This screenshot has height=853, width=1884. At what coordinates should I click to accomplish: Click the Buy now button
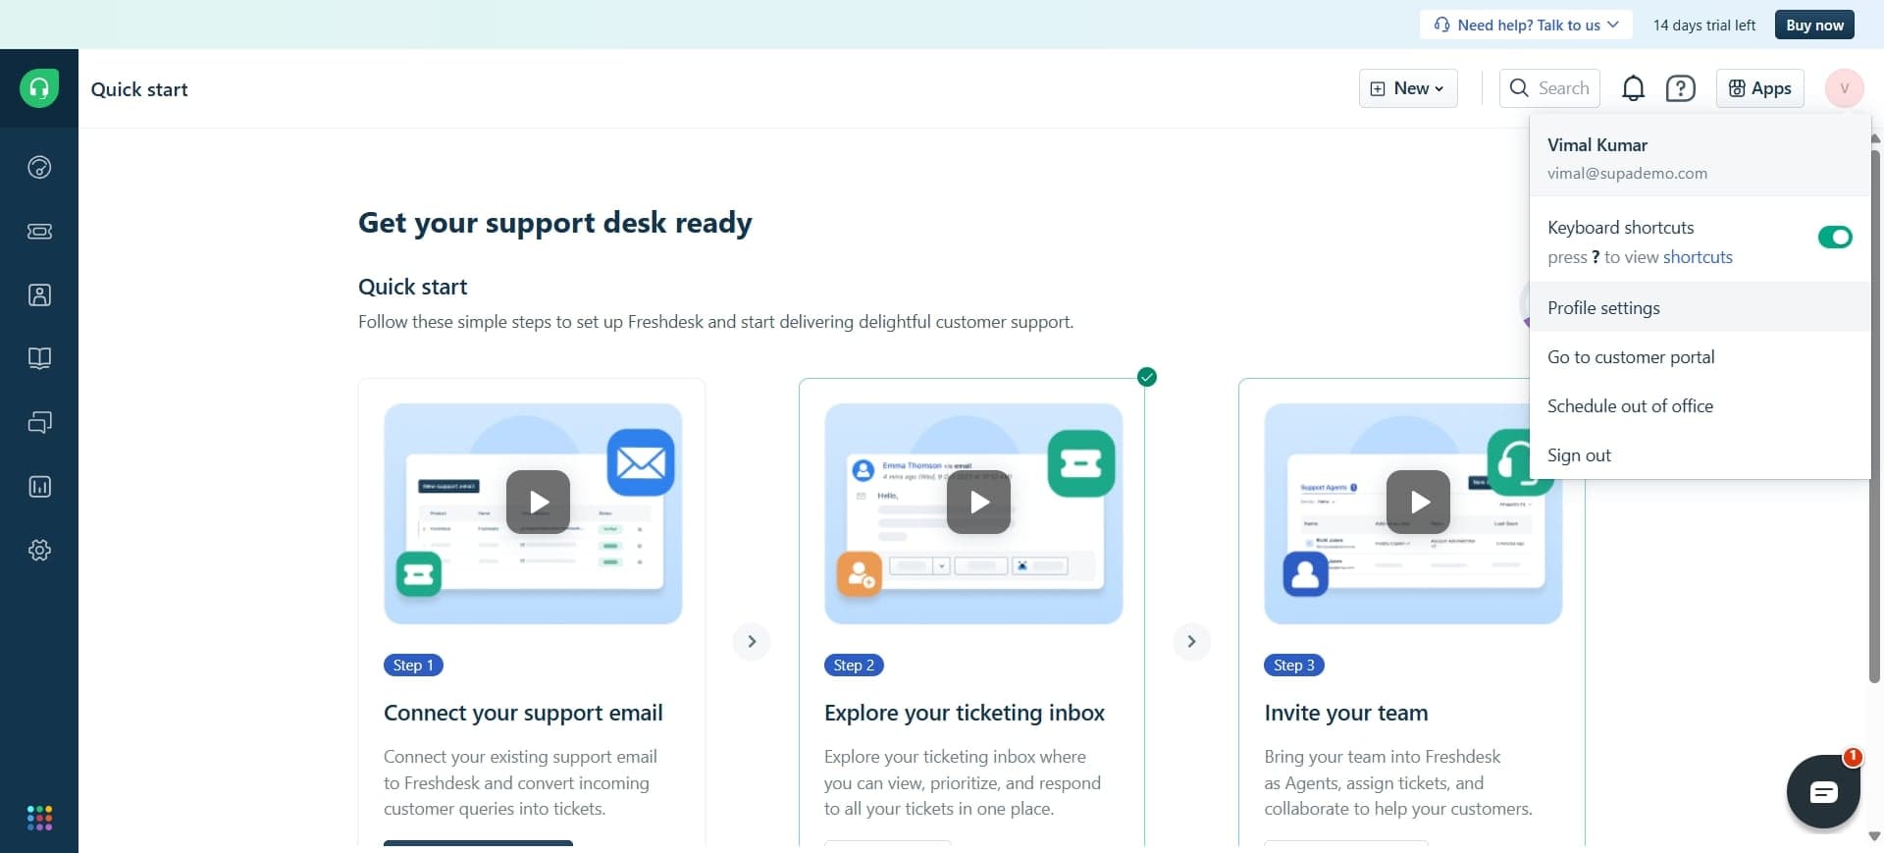pos(1814,25)
